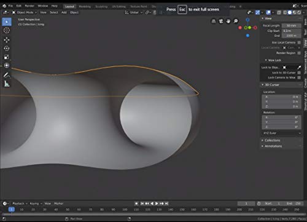
Task: Open the timeline Keying dropdown
Action: coord(36,204)
